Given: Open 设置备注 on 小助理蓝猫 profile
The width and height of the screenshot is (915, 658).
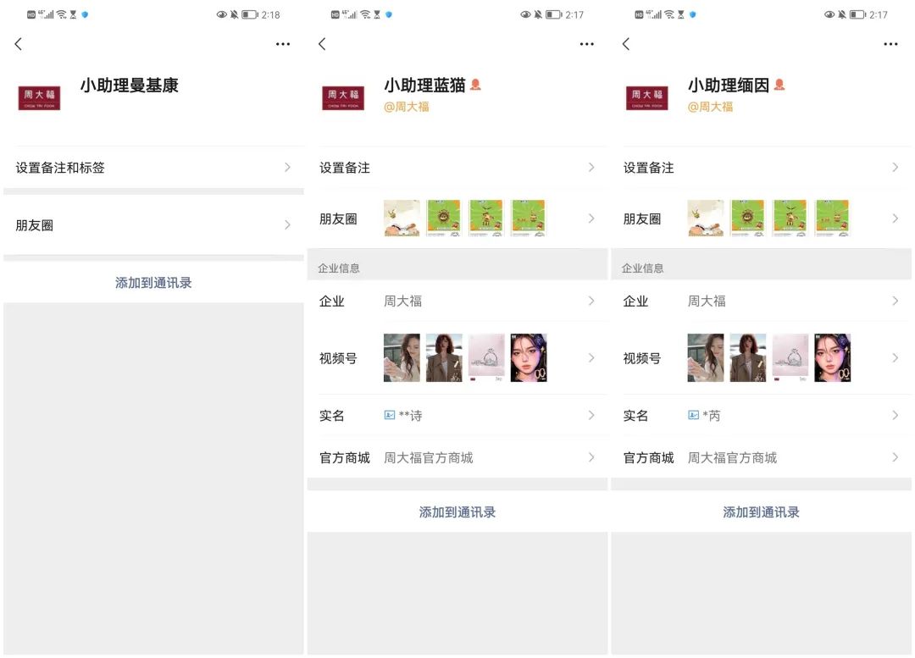Looking at the screenshot, I should pos(457,168).
